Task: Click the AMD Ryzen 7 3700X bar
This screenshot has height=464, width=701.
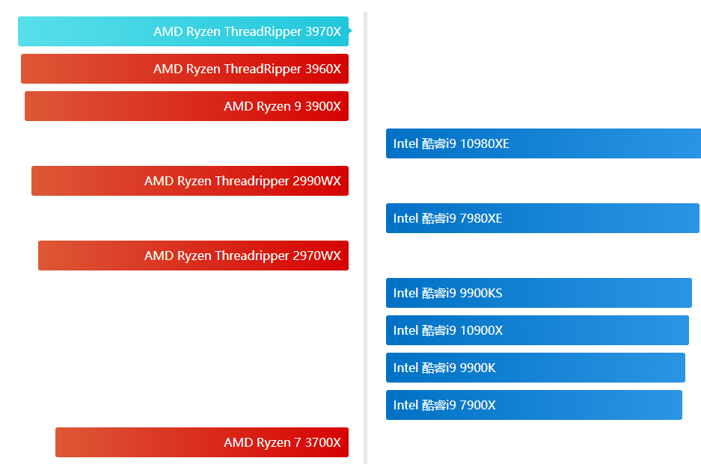Action: click(x=202, y=442)
